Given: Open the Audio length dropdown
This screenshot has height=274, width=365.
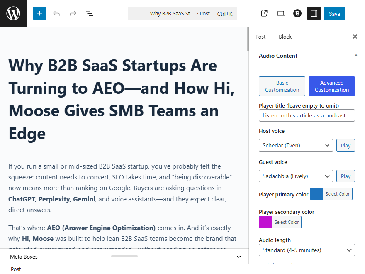Looking at the screenshot, I should pos(307,250).
